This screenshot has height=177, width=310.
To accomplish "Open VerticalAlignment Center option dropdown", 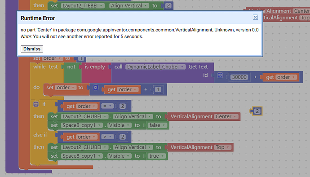I will click(x=226, y=116).
